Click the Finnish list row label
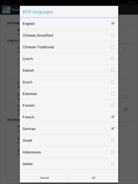 (x=29, y=105)
